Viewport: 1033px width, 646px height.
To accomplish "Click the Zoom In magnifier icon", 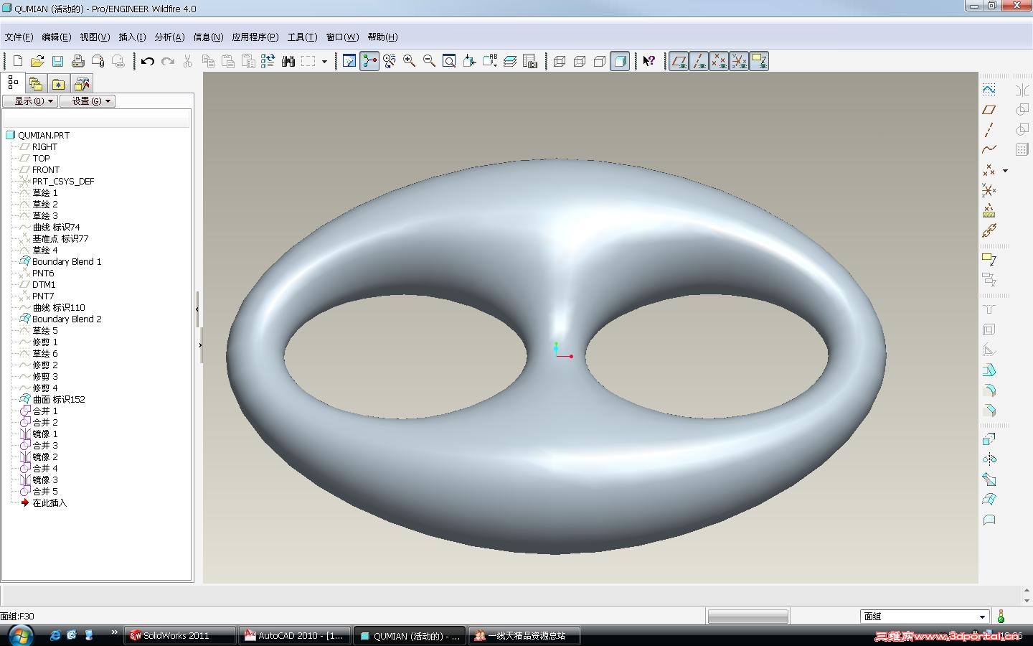I will coord(410,61).
